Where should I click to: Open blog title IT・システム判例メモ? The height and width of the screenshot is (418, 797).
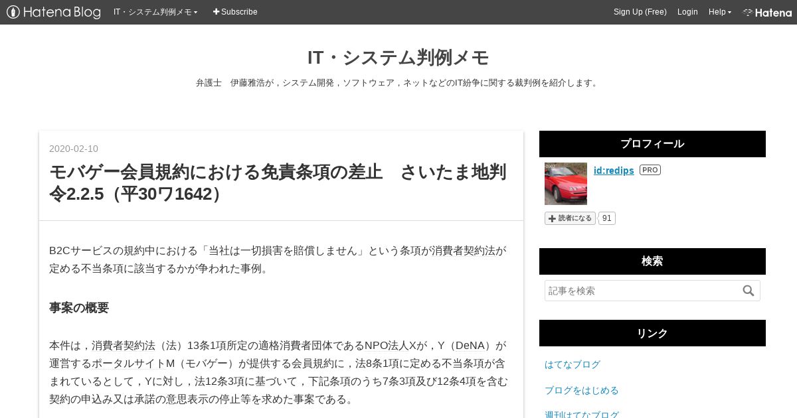point(398,58)
